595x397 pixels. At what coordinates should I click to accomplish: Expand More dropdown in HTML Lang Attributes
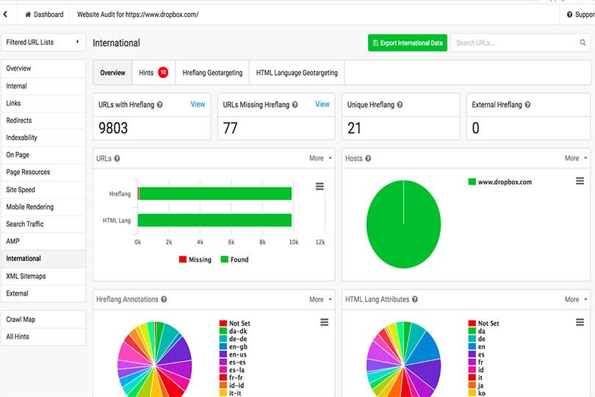coord(576,299)
